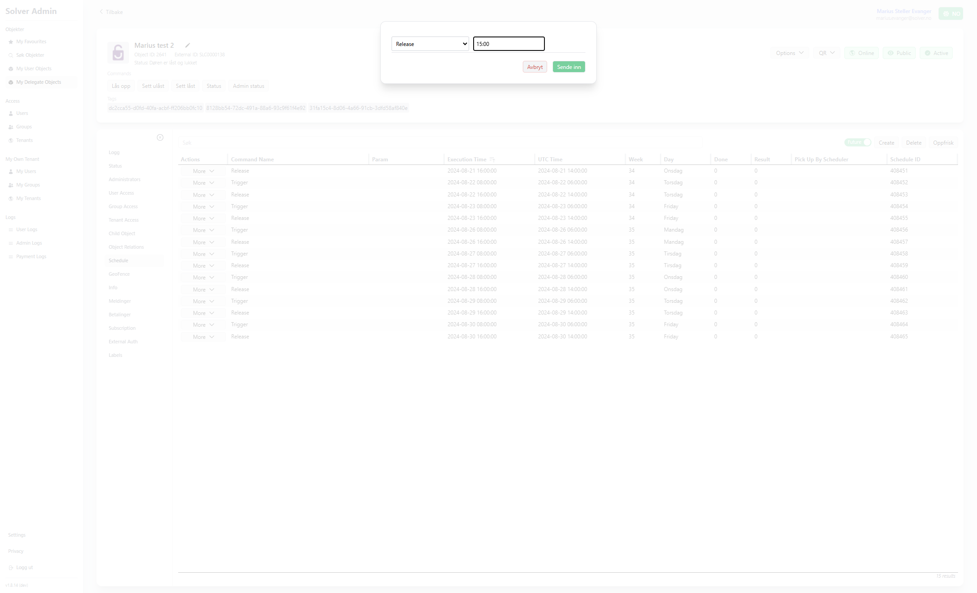Open My Favourites star item

coord(31,41)
